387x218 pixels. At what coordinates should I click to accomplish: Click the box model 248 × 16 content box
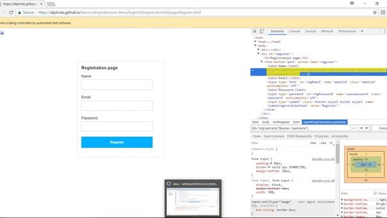(366, 164)
